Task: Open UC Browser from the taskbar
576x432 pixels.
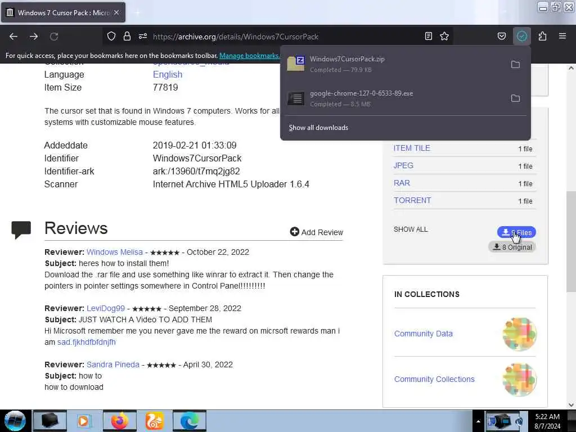Action: coord(154,421)
